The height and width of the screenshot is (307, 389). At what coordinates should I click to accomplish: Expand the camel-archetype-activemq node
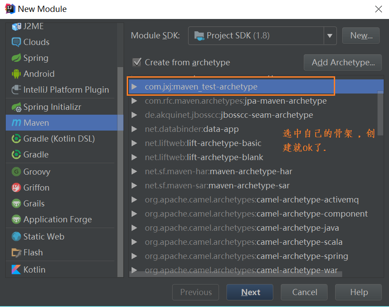[x=134, y=200]
